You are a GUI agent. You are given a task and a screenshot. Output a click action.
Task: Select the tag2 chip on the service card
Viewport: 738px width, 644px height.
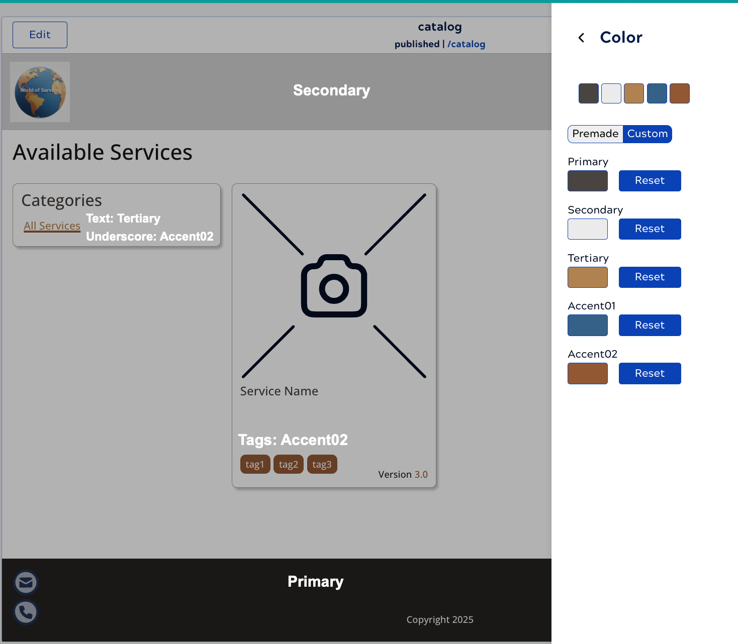[x=288, y=464]
